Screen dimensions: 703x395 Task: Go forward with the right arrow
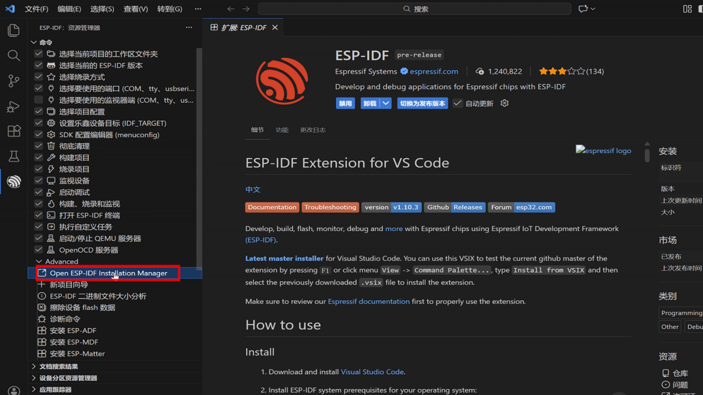point(246,9)
